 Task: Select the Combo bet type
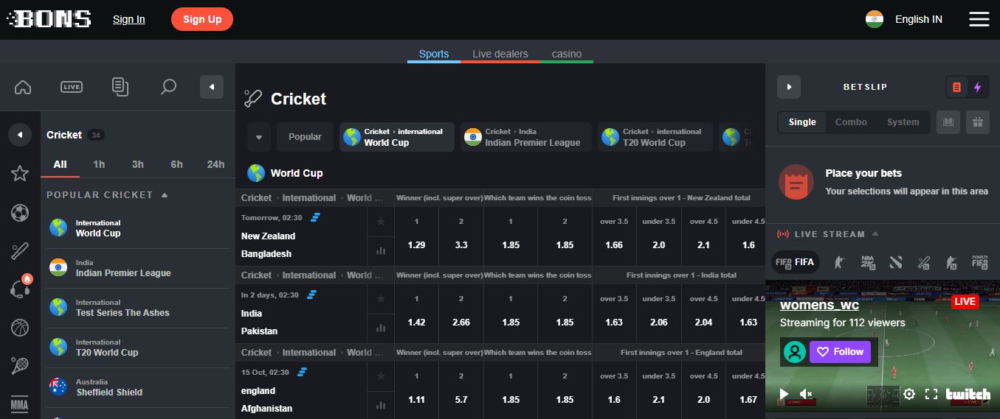pyautogui.click(x=851, y=122)
